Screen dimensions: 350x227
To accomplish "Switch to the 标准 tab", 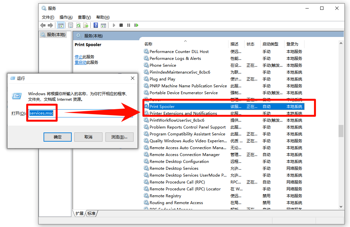I will point(91,213).
